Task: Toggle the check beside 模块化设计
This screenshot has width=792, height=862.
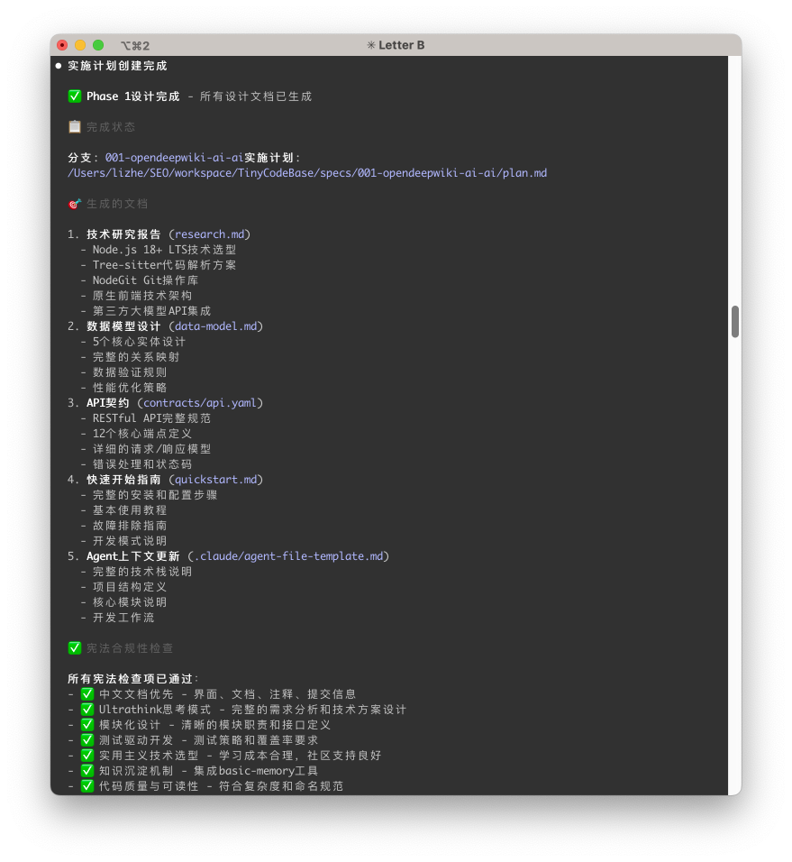Action: click(x=87, y=723)
